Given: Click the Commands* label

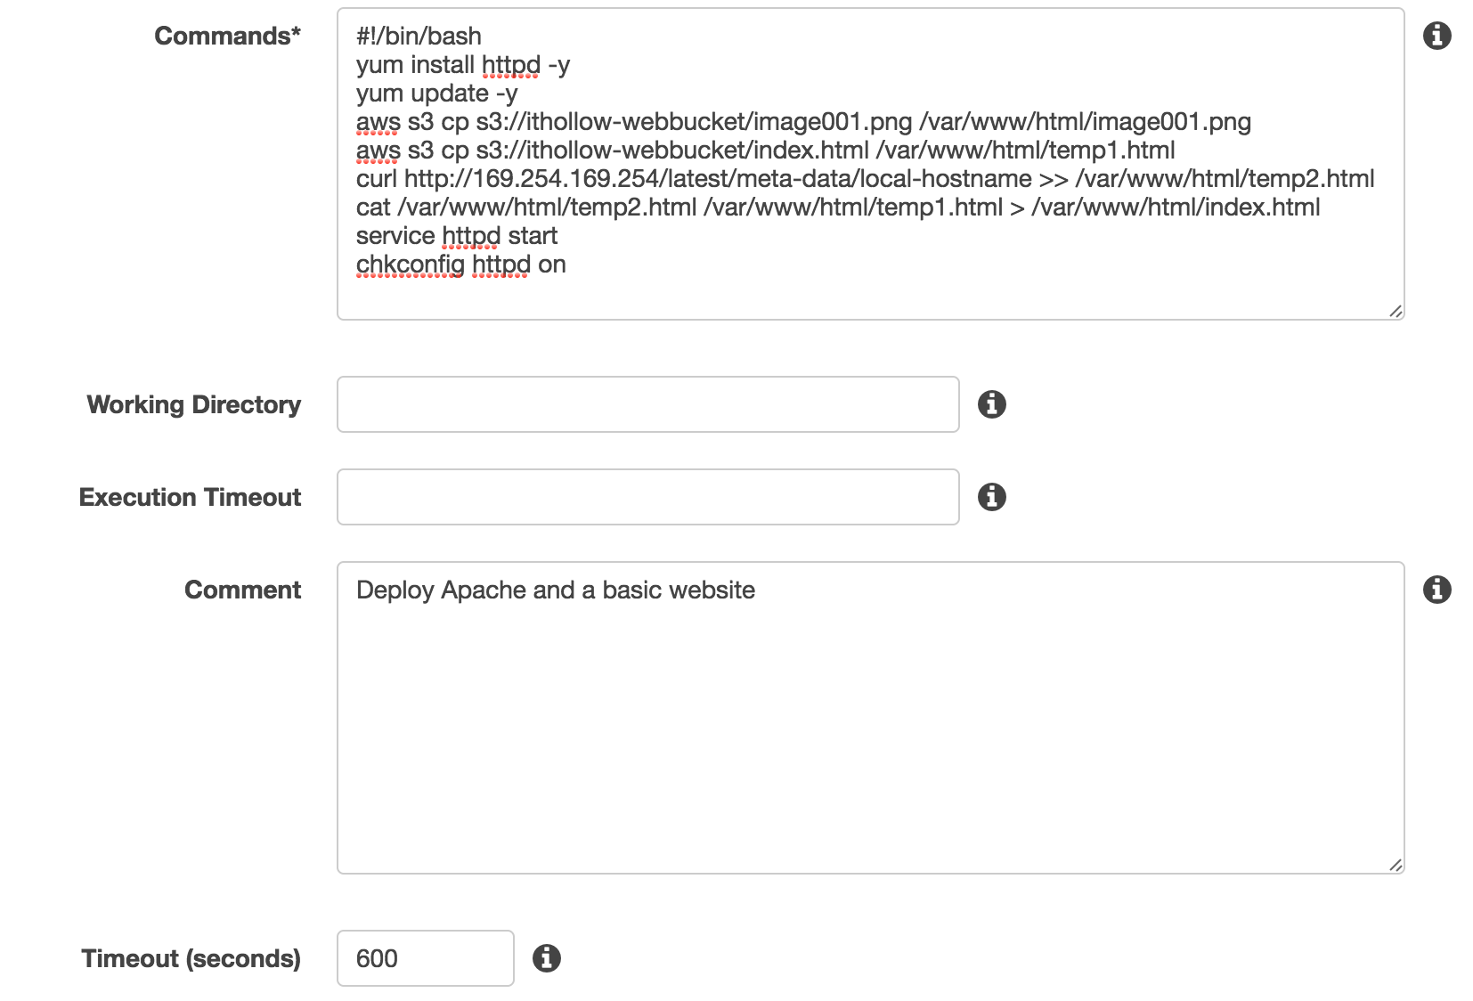Looking at the screenshot, I should point(227,36).
